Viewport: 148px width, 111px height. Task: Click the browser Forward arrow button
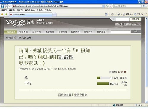pyautogui.click(x=7, y=6)
